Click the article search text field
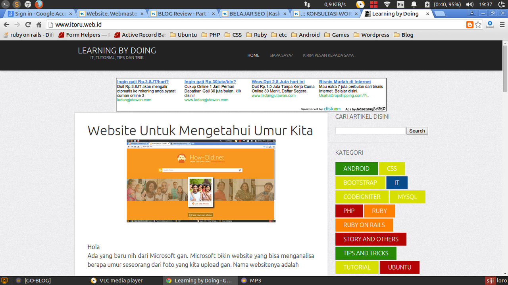 pyautogui.click(x=370, y=131)
